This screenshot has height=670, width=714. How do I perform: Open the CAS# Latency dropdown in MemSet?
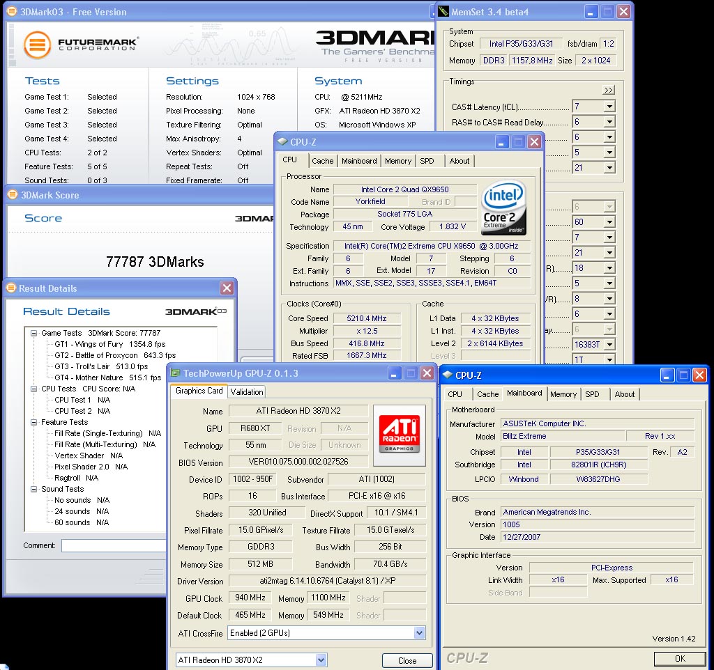tap(609, 107)
